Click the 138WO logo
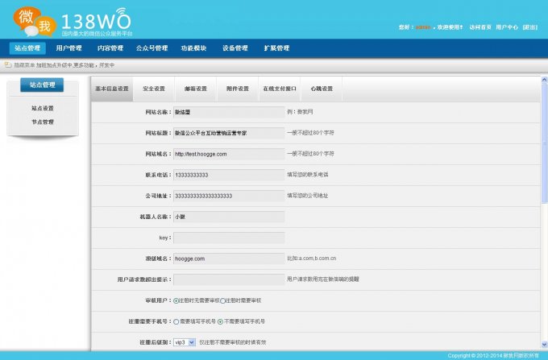Image resolution: width=548 pixels, height=360 pixels. [73, 22]
